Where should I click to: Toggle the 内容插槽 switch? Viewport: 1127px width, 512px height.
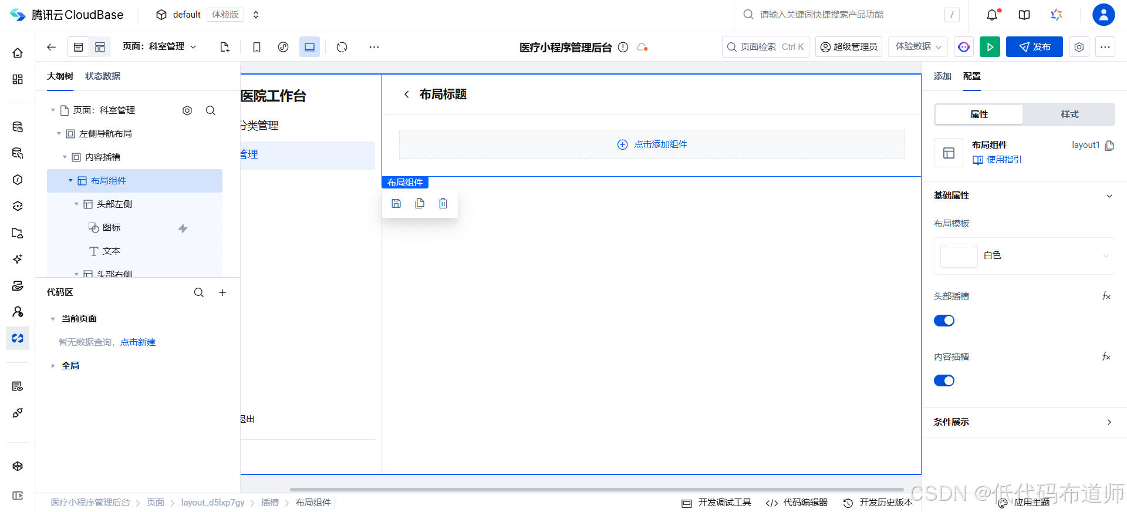pyautogui.click(x=944, y=380)
